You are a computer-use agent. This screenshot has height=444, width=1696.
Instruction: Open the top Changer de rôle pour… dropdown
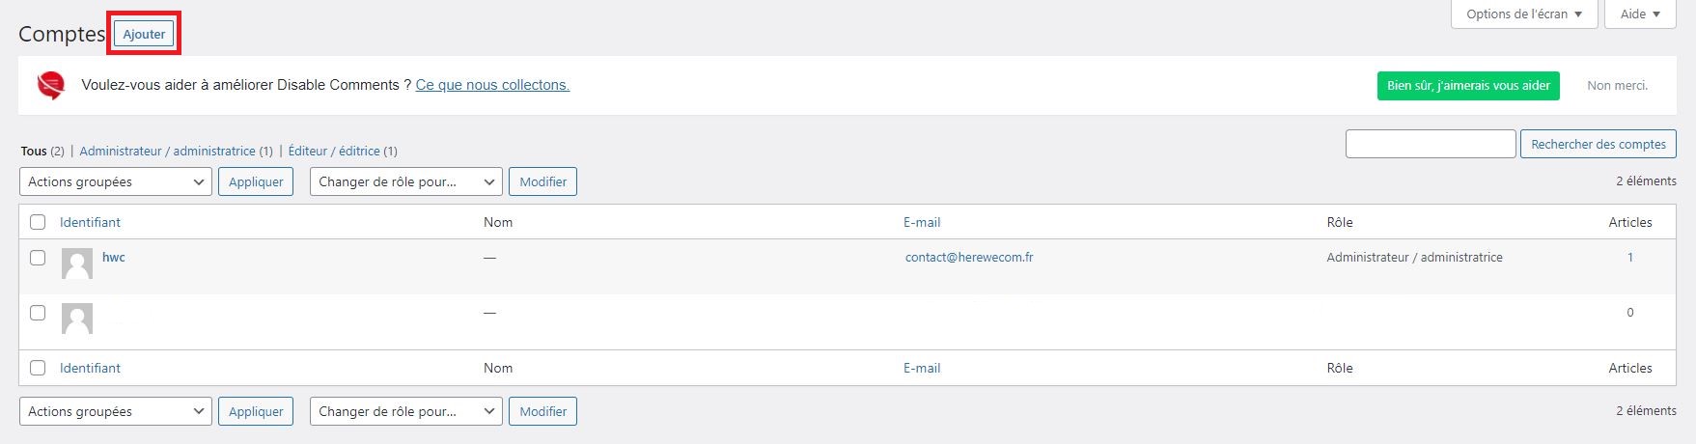pyautogui.click(x=406, y=181)
